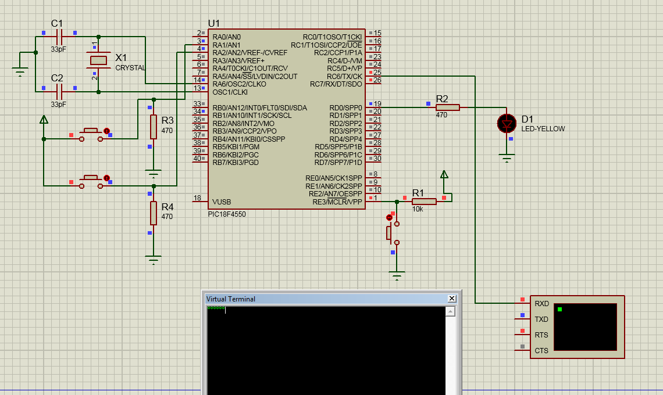Click the OSC1/CLKI pin label
Viewport: 663px width, 395px height.
230,92
